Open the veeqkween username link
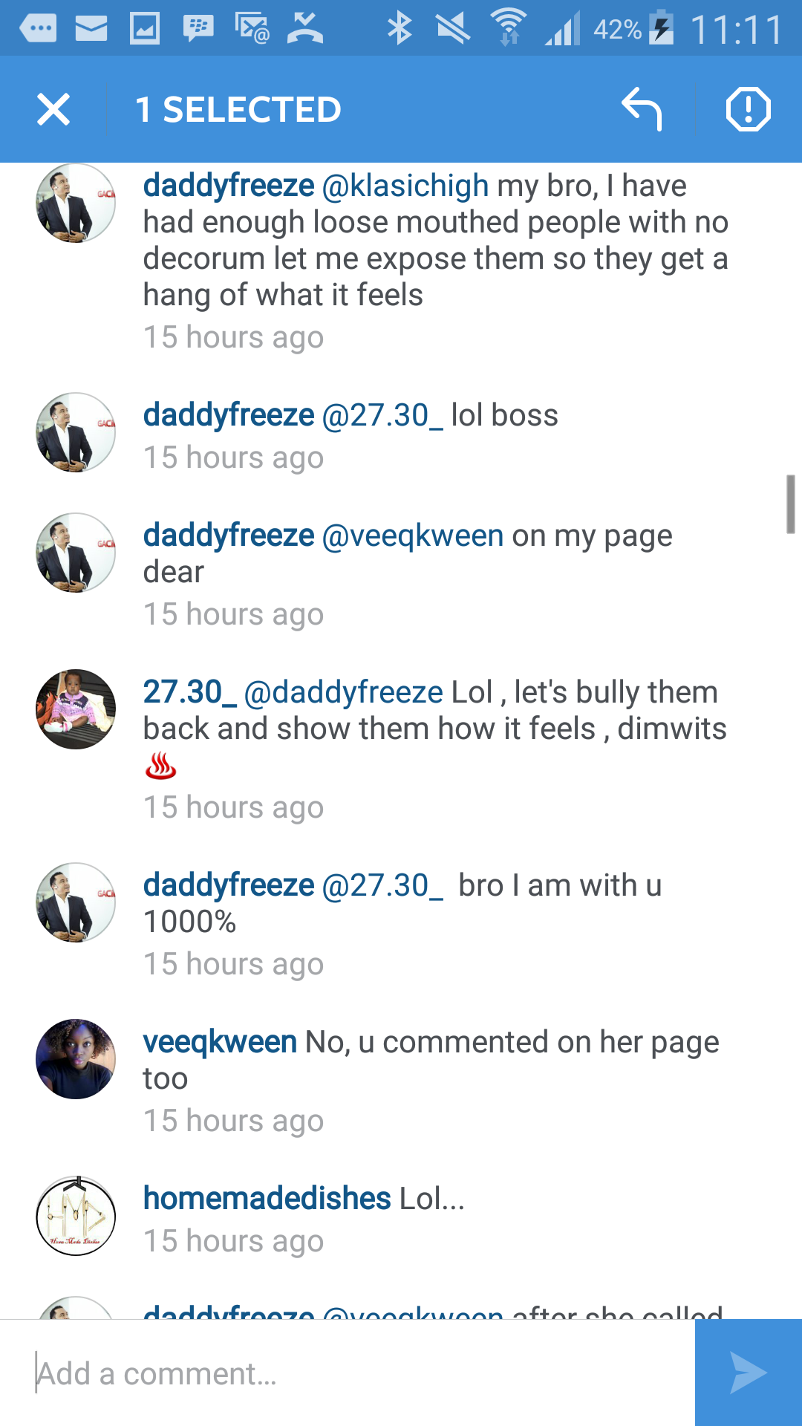 coord(220,1042)
